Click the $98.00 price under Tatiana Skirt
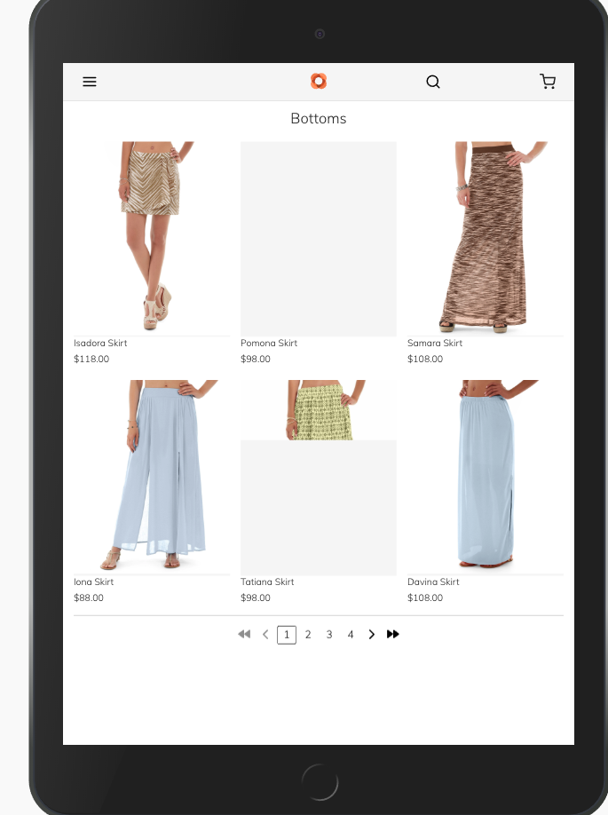This screenshot has height=815, width=608. (256, 597)
